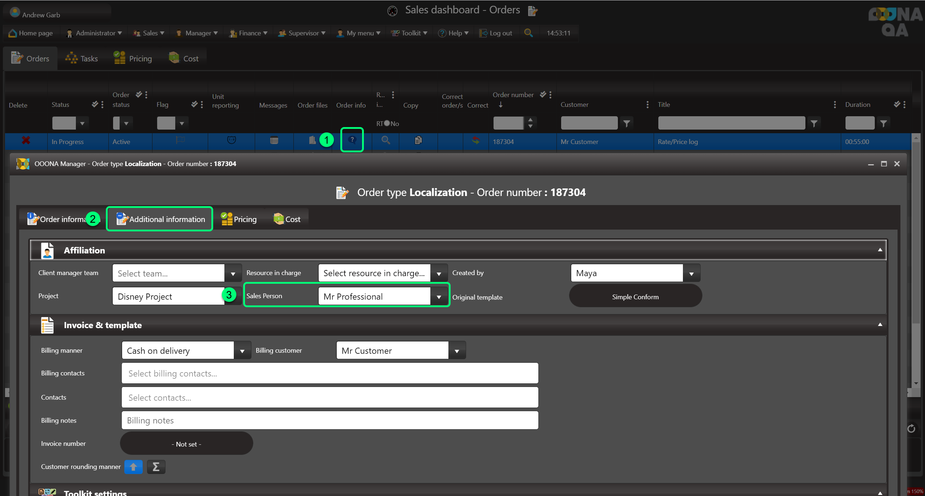Collapse the Affiliation section
The width and height of the screenshot is (925, 496).
point(880,250)
